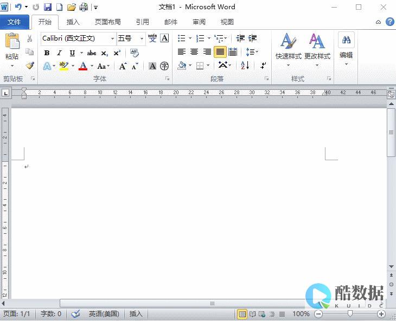The width and height of the screenshot is (396, 321).
Task: Click 页面: 1/1 page indicator
Action: 16,314
